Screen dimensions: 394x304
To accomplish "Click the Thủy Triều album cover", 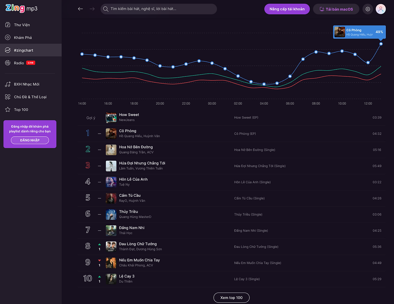I will pos(111,214).
